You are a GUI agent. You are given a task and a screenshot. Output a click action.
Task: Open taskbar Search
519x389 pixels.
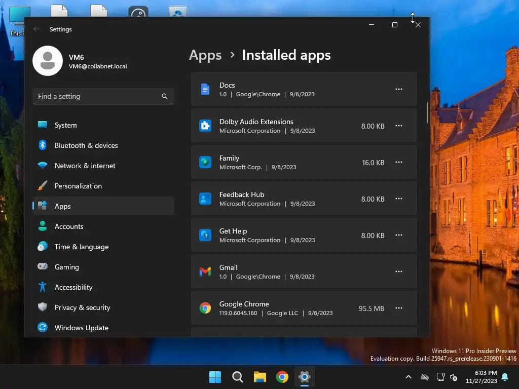click(238, 377)
